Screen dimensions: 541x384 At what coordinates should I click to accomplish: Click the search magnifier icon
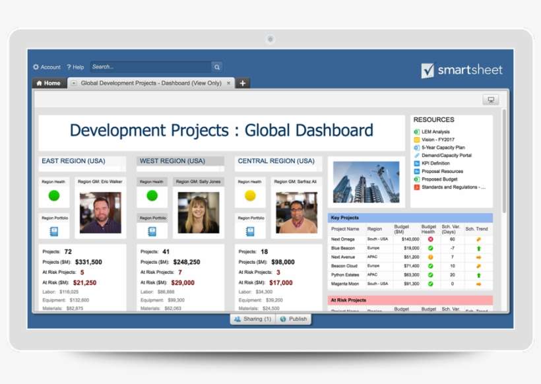pyautogui.click(x=217, y=67)
